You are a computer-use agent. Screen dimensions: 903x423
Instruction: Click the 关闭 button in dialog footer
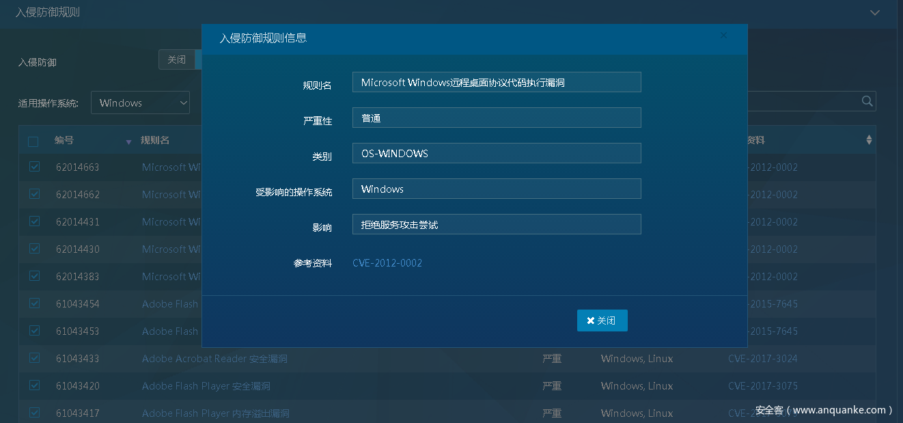pyautogui.click(x=602, y=320)
